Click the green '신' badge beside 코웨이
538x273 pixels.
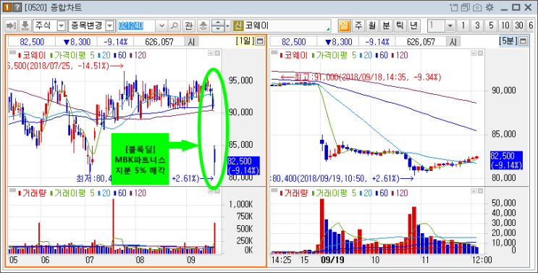(238, 25)
